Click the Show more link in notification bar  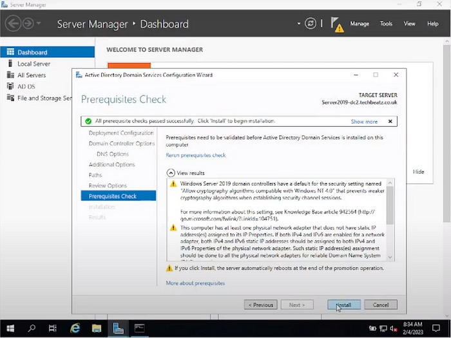(364, 122)
